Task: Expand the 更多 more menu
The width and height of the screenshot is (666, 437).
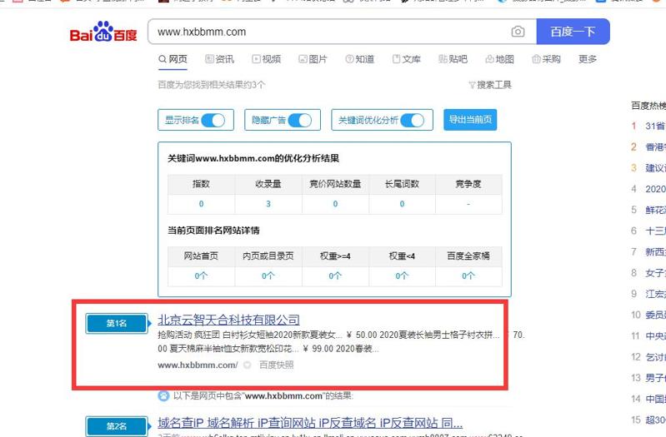Action: (x=588, y=59)
